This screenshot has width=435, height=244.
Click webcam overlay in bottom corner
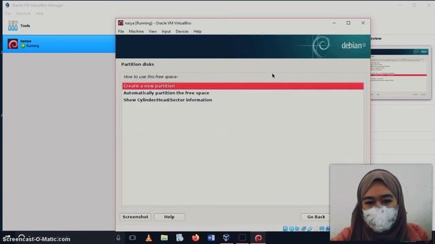[x=381, y=203]
